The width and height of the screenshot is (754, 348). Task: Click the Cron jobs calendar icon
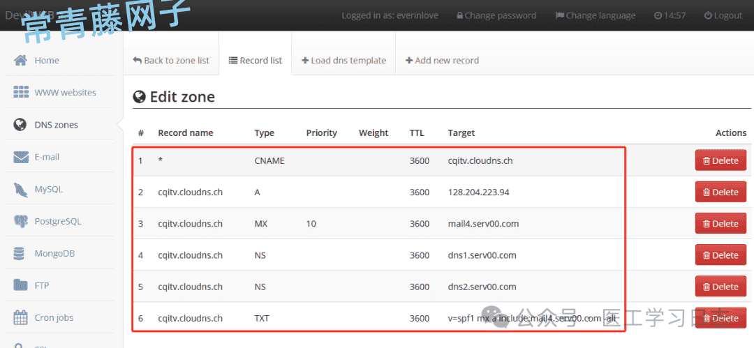coord(21,317)
